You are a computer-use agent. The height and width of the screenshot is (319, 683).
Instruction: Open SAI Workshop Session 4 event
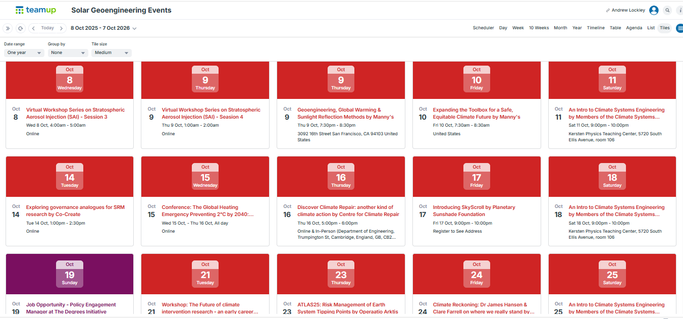(x=211, y=114)
